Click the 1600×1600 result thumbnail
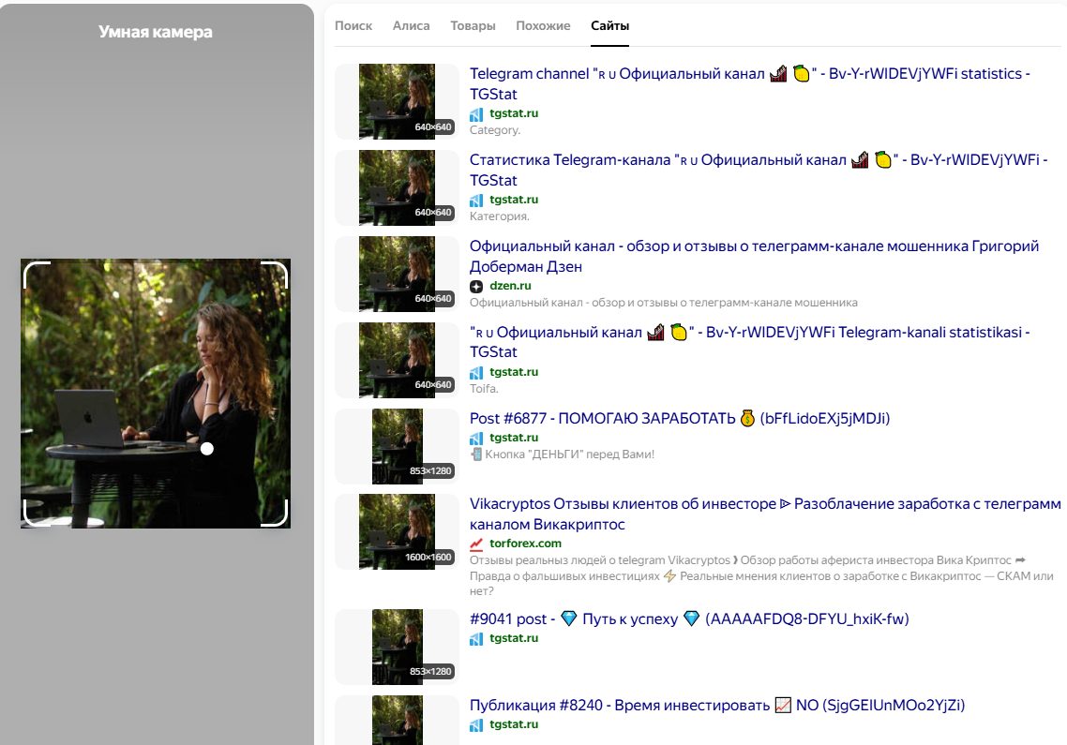The image size is (1067, 745). pyautogui.click(x=397, y=532)
